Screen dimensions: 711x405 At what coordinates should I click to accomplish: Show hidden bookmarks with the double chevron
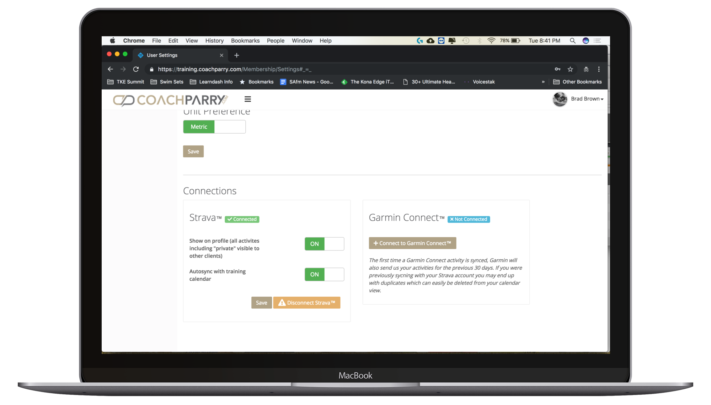coord(543,82)
